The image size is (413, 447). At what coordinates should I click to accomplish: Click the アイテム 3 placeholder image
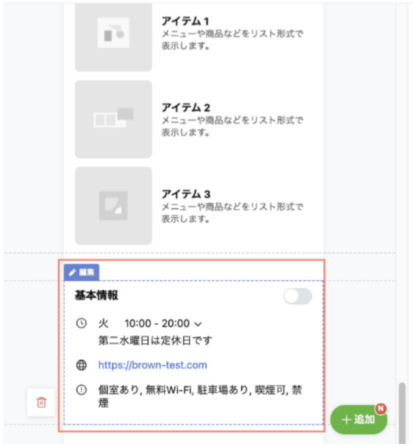(x=113, y=206)
